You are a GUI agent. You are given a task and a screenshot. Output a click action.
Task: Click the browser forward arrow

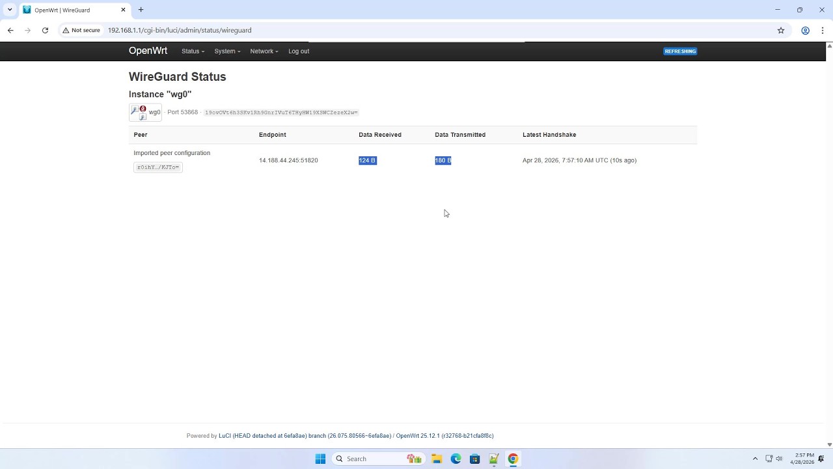pos(27,30)
